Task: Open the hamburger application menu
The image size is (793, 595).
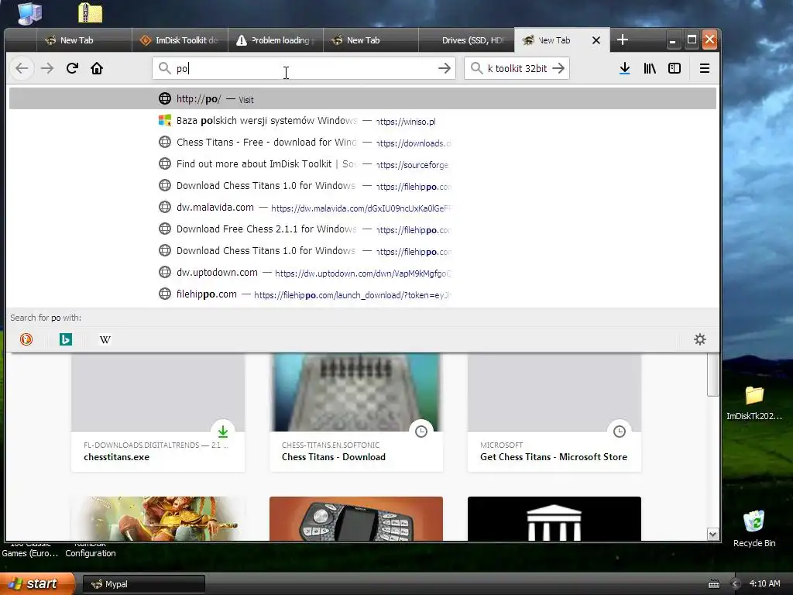Action: (x=705, y=68)
